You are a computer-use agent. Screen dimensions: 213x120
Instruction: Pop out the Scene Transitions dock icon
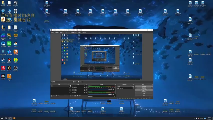pos(133,84)
